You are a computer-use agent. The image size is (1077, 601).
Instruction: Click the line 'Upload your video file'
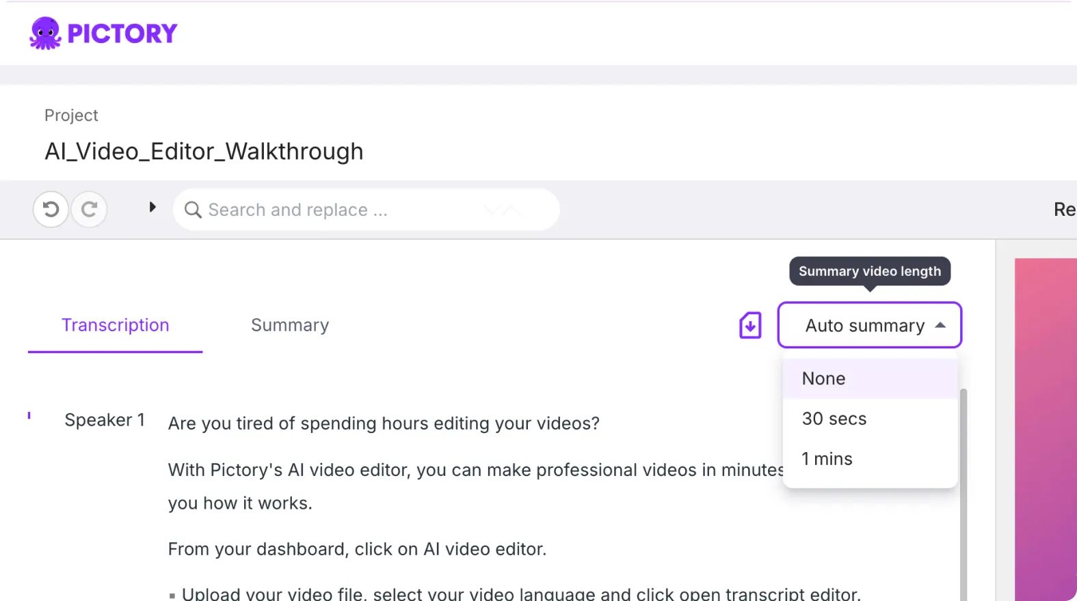click(x=521, y=593)
